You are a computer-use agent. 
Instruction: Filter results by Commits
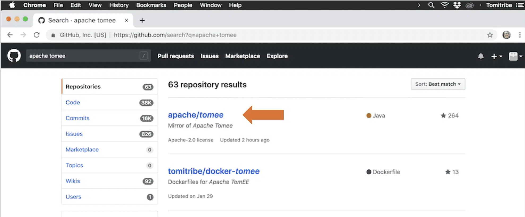tap(78, 118)
